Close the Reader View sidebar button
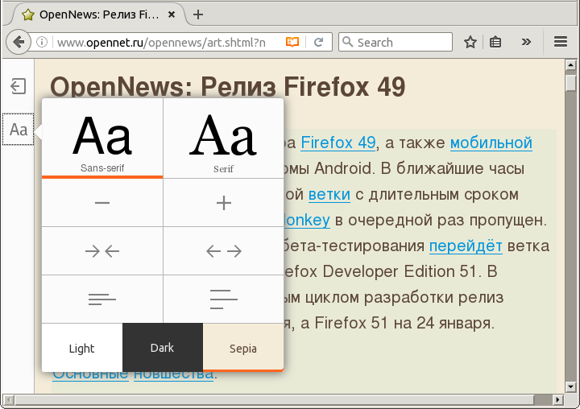The height and width of the screenshot is (409, 580). tap(18, 86)
